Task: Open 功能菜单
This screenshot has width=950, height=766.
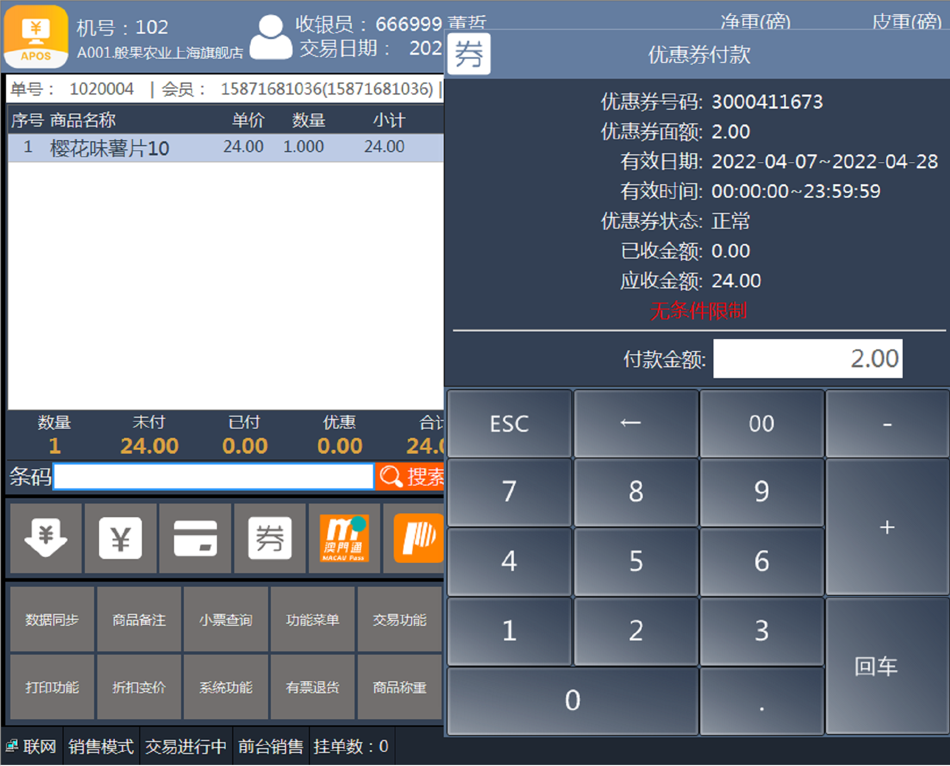Action: click(313, 619)
